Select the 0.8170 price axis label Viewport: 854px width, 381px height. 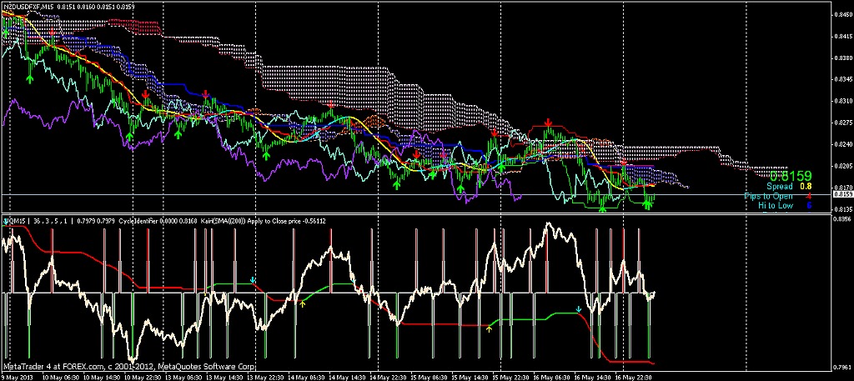844,188
